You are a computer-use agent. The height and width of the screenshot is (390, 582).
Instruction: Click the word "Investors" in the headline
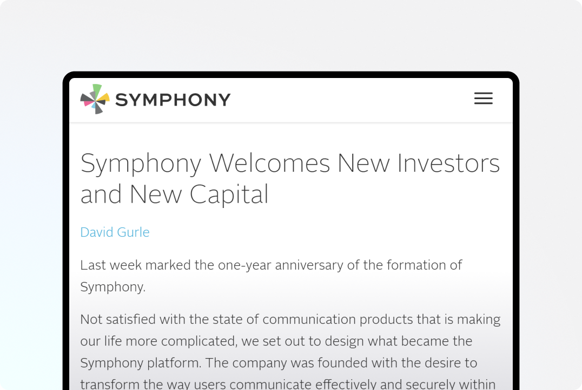click(448, 163)
